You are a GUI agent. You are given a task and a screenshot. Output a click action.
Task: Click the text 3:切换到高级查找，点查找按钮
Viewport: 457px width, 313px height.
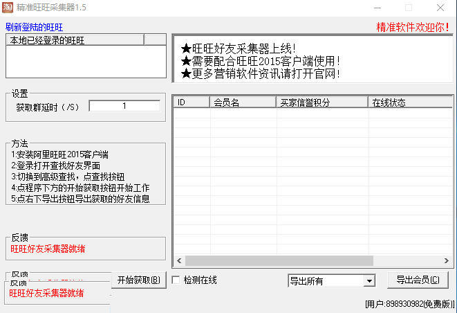click(x=68, y=177)
